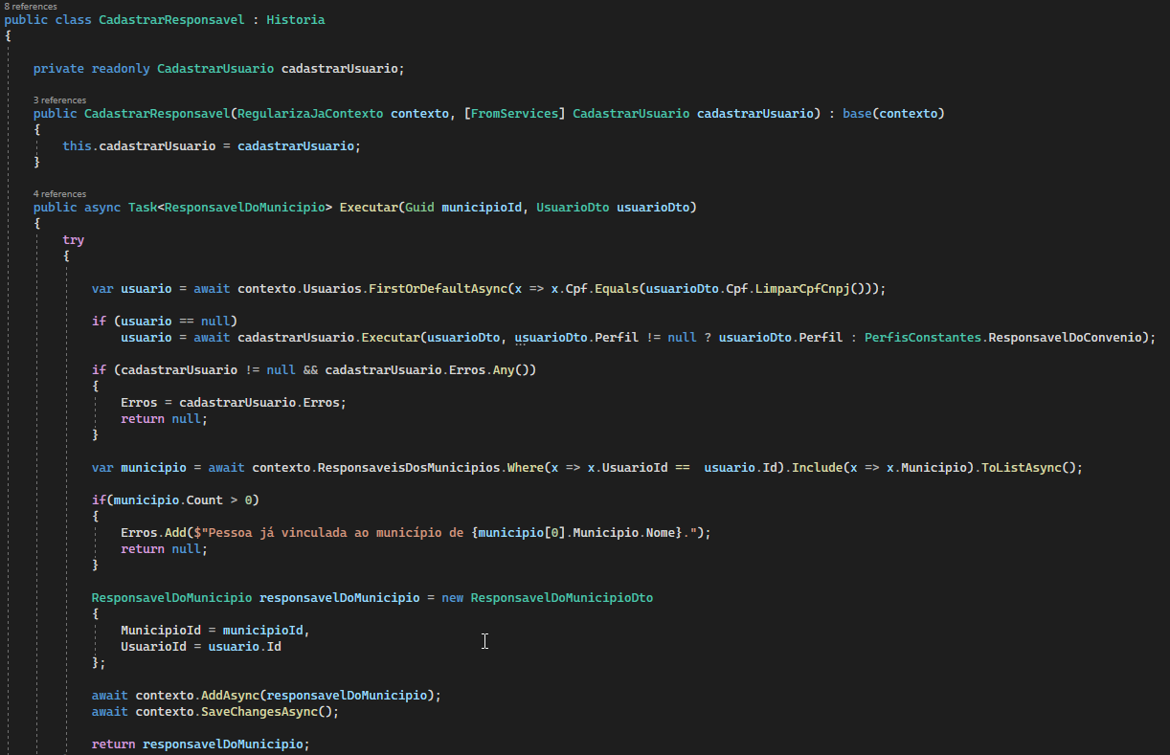Click the Historia base class name
The width and height of the screenshot is (1170, 755).
(296, 19)
